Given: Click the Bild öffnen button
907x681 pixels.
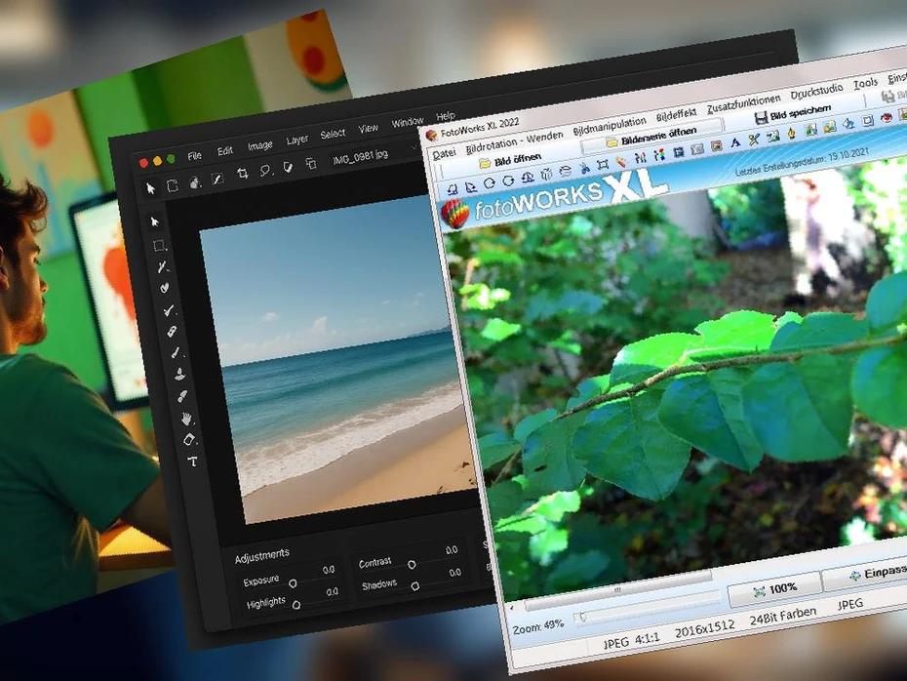Looking at the screenshot, I should coord(510,161).
